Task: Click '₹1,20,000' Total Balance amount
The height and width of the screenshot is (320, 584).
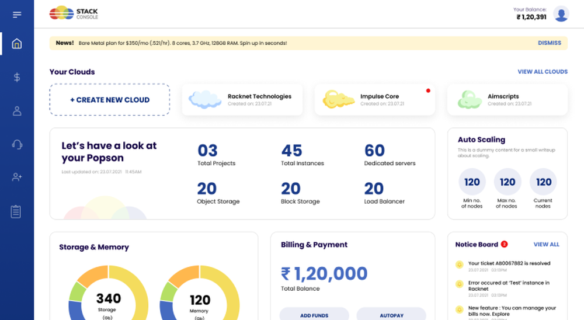Action: click(x=324, y=274)
